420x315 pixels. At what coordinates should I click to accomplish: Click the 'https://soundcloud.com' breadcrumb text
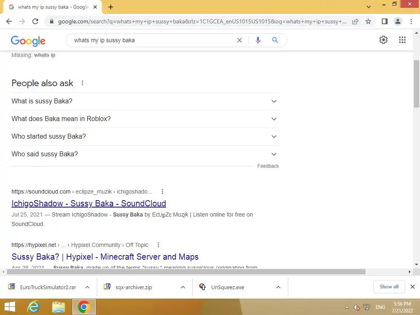[x=41, y=192]
